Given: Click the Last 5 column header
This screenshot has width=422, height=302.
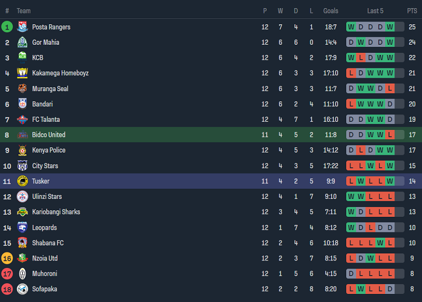Looking at the screenshot, I should (375, 11).
